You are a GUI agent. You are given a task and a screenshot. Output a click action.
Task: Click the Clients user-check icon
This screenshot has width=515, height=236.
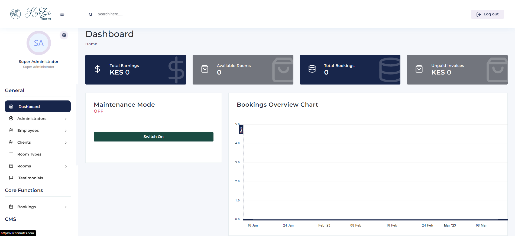tap(11, 142)
